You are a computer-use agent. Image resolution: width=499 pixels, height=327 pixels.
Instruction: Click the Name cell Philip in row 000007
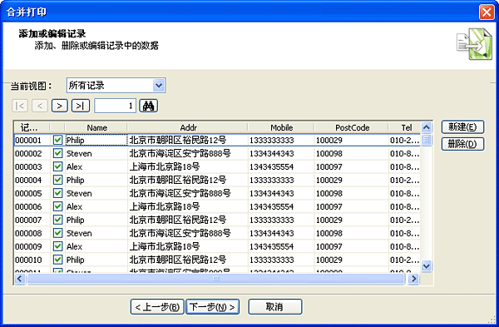pos(96,220)
